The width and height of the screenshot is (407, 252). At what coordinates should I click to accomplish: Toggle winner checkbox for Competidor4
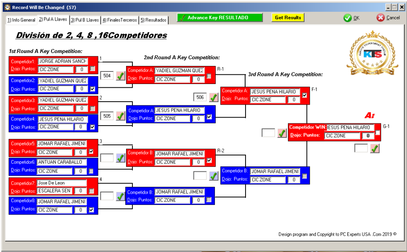(92, 127)
